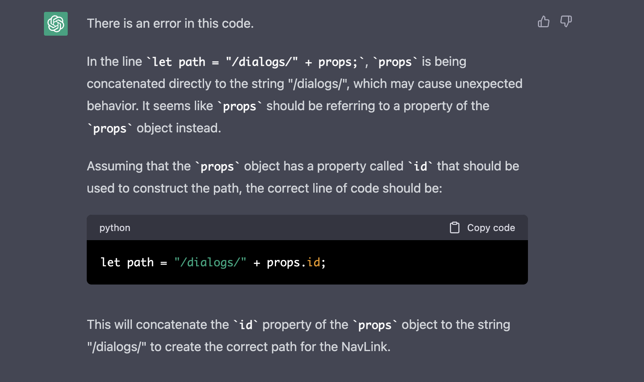The image size is (644, 382).
Task: Click the "Copy code" text button
Action: tap(491, 228)
